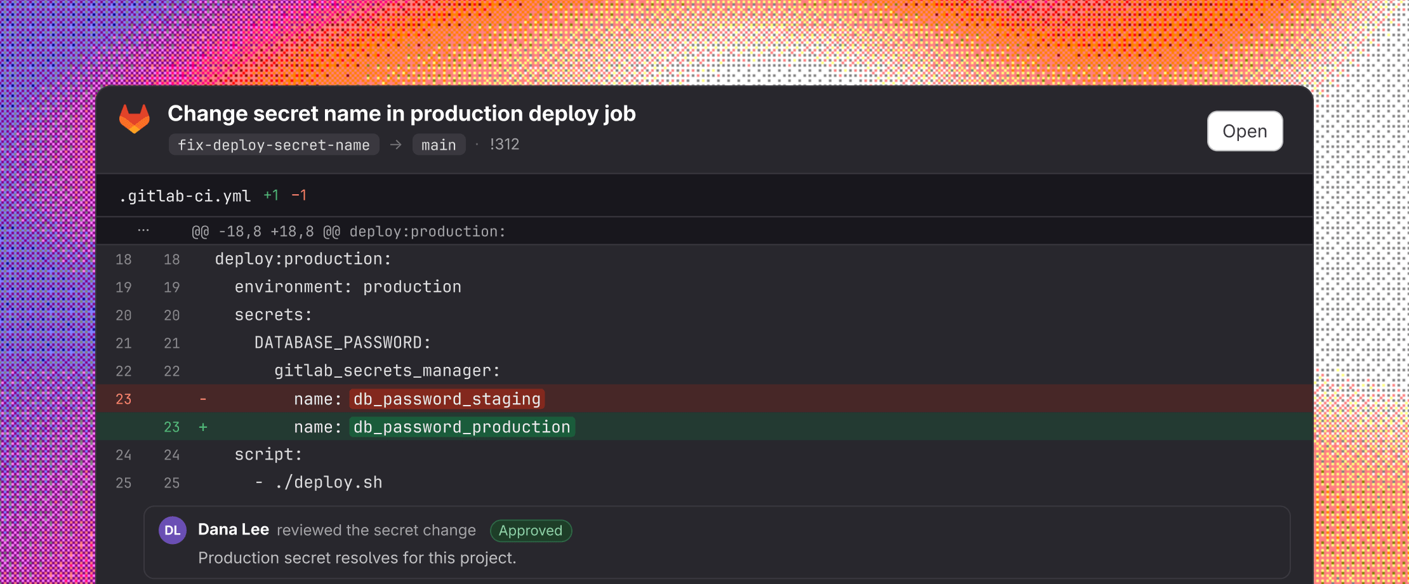Screen dimensions: 1409x584
Task: Click the GitLab fox logo icon
Action: (x=135, y=119)
